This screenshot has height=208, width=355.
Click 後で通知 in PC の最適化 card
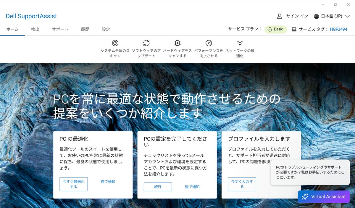108,182
